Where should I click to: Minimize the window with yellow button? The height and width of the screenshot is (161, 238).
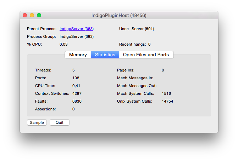32,15
